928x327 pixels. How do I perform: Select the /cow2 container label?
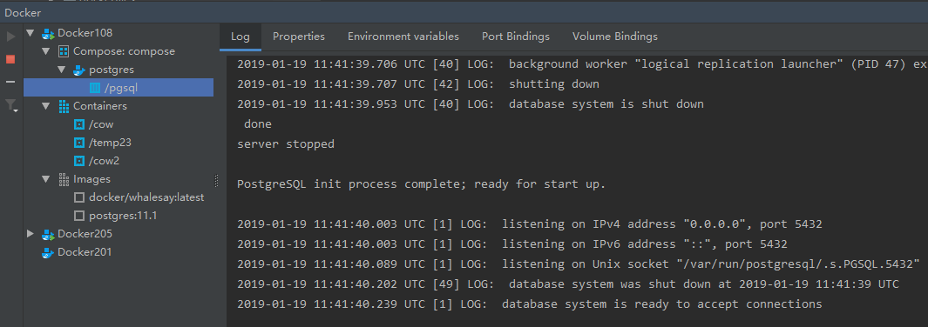click(x=105, y=161)
